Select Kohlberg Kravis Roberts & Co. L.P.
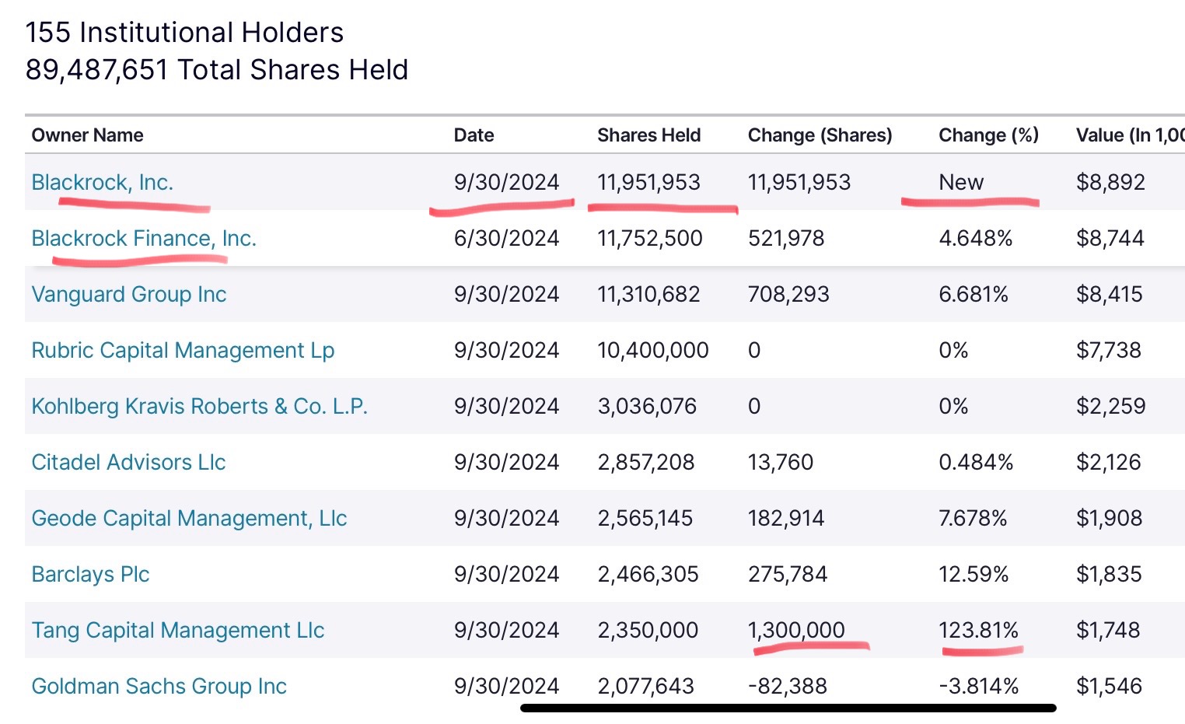 [199, 406]
